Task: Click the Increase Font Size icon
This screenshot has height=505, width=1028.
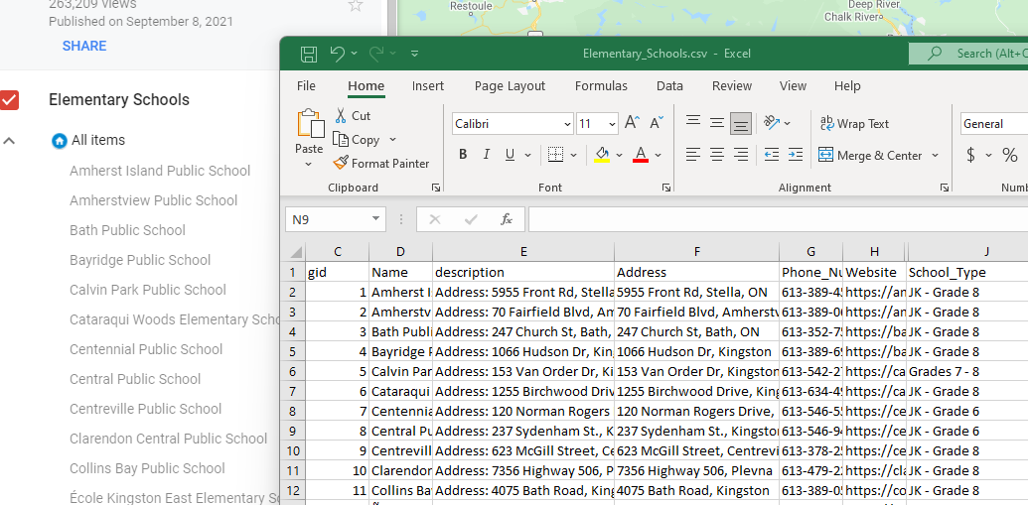Action: [x=632, y=122]
